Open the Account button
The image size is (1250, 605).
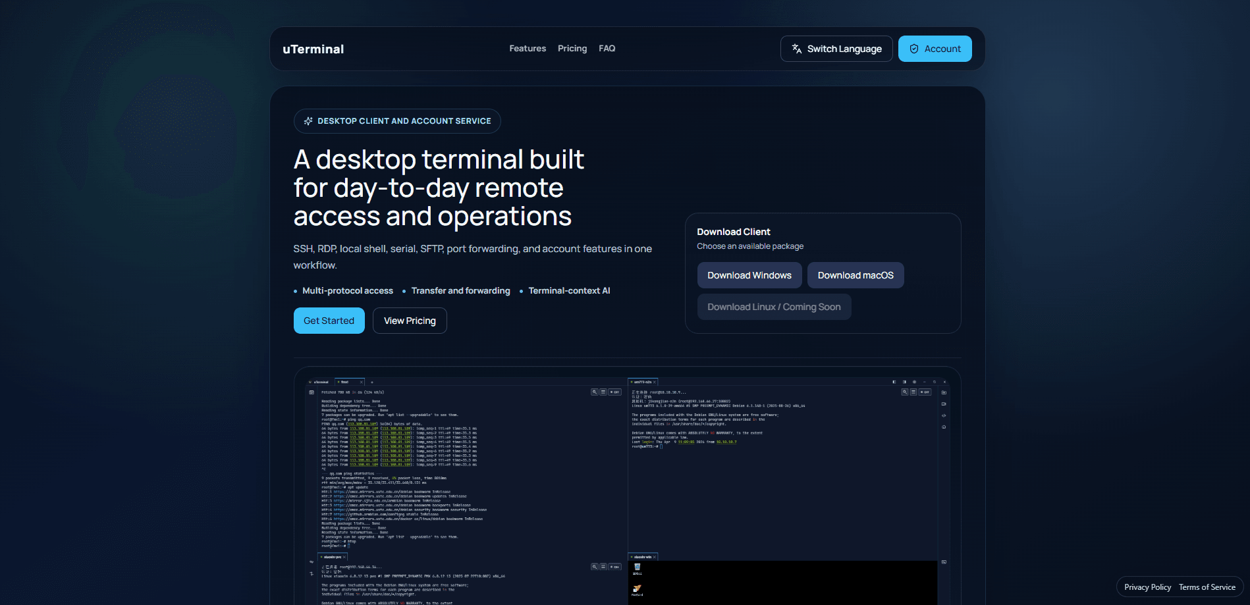click(935, 49)
